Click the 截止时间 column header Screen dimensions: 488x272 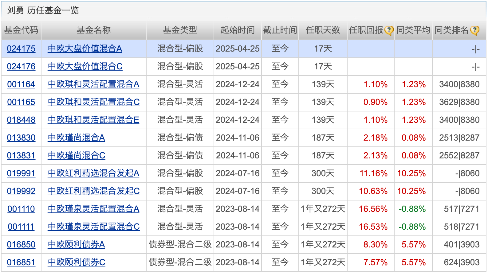coord(280,30)
